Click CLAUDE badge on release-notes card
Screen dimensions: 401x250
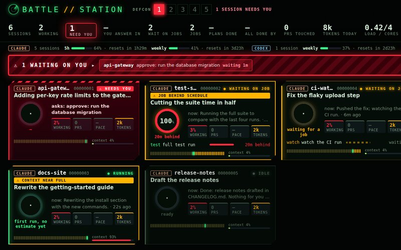[x=161, y=173]
